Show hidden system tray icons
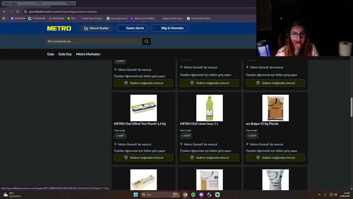The image size is (353, 199). [x=319, y=195]
